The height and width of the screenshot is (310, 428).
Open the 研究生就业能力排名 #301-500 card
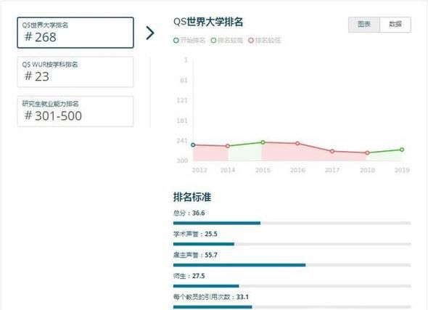(75, 111)
